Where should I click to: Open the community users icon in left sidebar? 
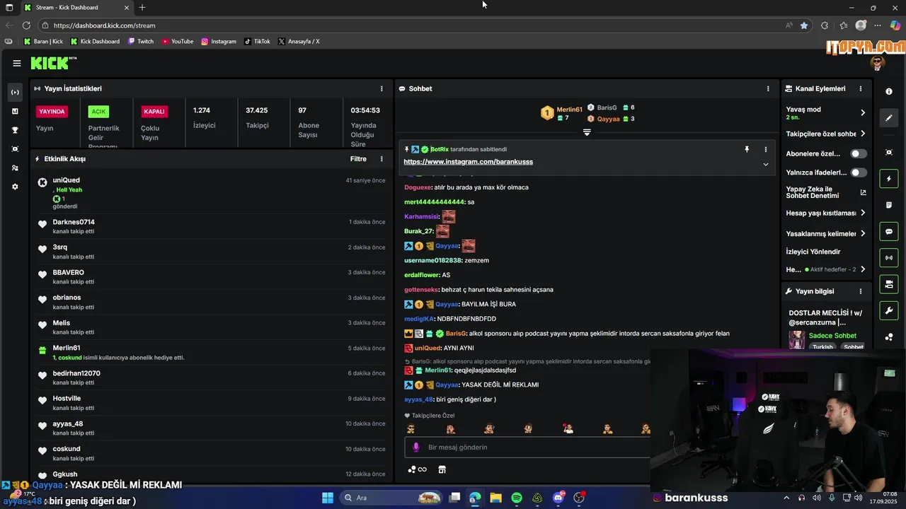[15, 168]
